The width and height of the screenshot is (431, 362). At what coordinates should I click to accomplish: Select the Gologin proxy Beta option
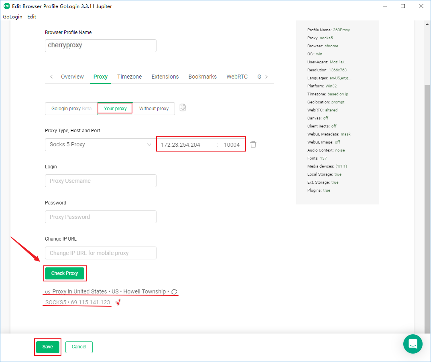[71, 109]
